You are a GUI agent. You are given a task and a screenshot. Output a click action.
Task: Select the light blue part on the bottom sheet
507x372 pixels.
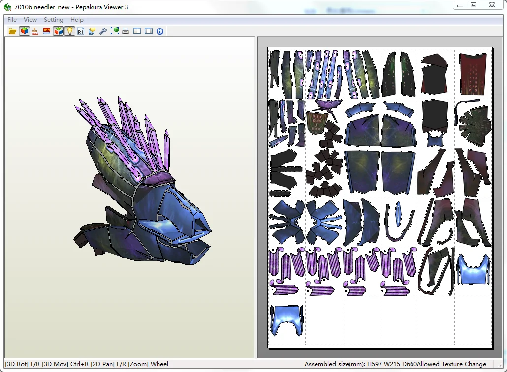(286, 321)
